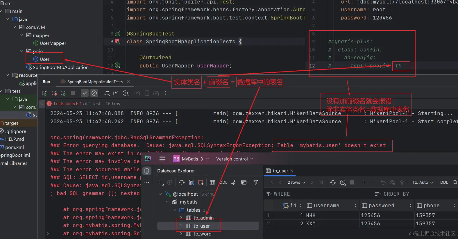
Task: Collapse the mapper package folder
Action: [x=21, y=35]
